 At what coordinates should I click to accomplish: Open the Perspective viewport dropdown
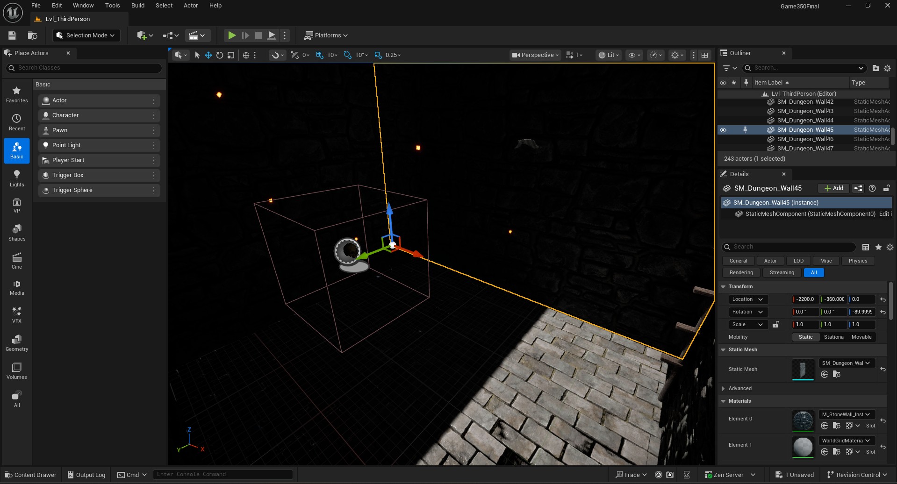[535, 55]
